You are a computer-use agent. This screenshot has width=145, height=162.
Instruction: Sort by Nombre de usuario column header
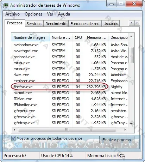coord(61,37)
